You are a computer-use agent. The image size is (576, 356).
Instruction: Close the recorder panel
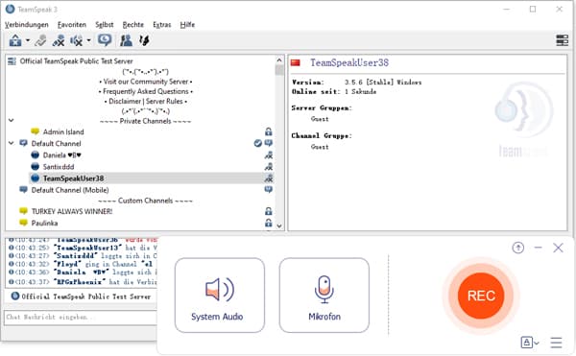[558, 248]
